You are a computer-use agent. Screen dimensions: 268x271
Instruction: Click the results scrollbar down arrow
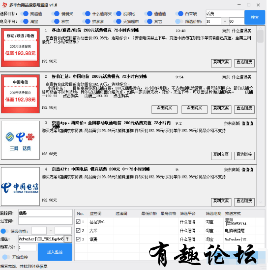(261, 202)
